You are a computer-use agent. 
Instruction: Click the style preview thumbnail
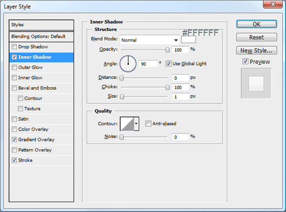coord(256,83)
